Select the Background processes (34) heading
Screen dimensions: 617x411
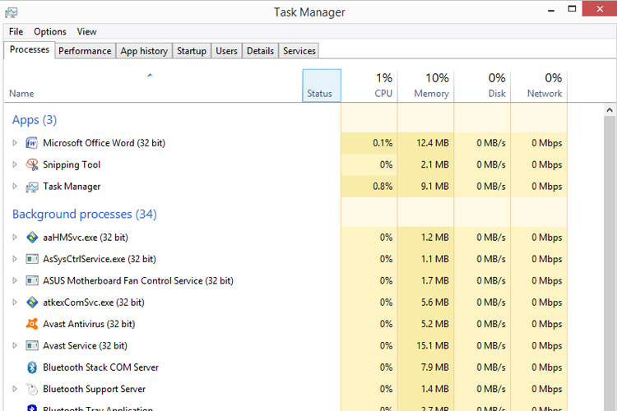coord(85,214)
